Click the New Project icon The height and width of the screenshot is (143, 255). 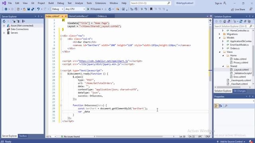(x=18, y=9)
